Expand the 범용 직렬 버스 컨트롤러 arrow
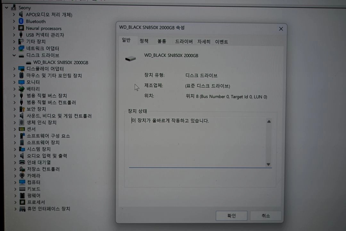Screen dimensions: 346x231 (x=14, y=102)
